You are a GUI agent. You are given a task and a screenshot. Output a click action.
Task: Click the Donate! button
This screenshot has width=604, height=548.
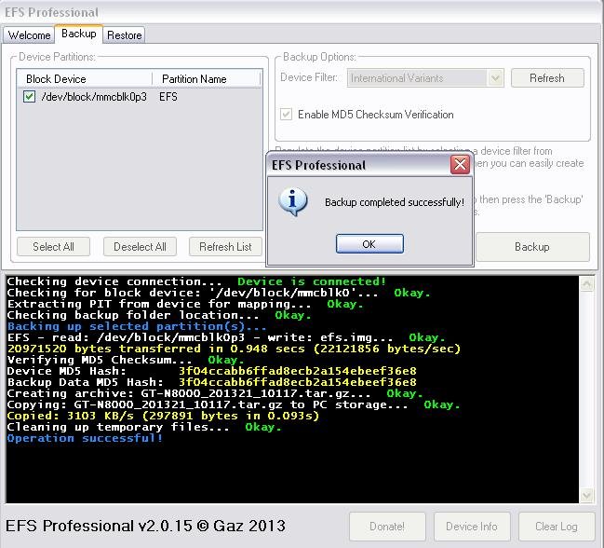(387, 527)
